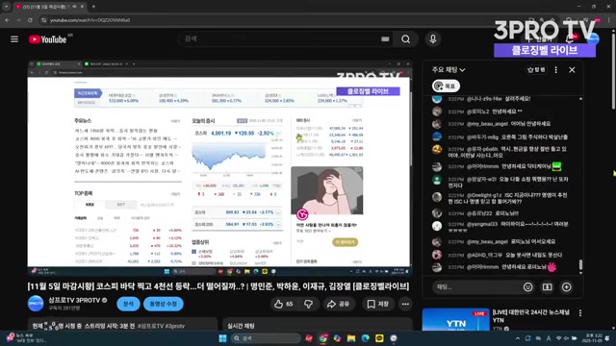Expand the 주요 채팅 chat mode dropdown

coord(449,70)
